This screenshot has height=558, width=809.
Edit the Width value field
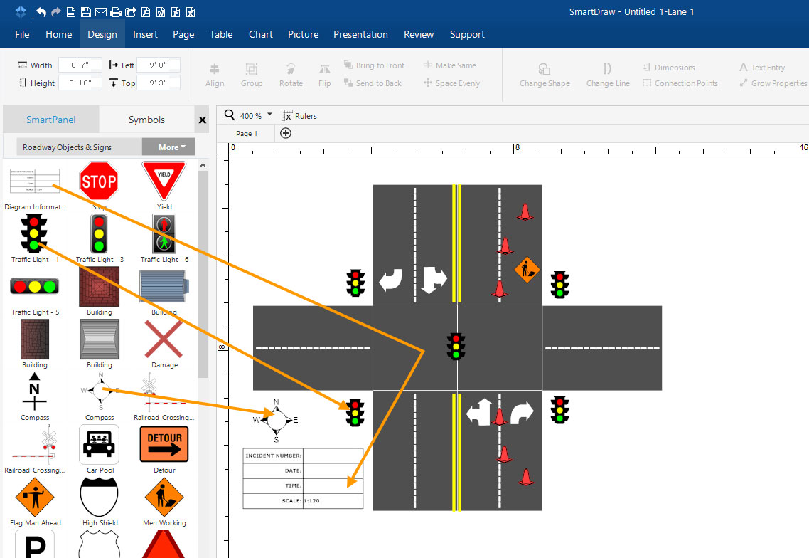(80, 64)
